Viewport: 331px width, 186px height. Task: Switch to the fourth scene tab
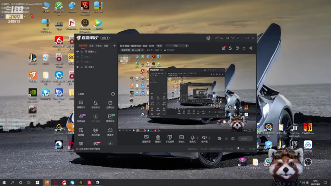[106, 45]
